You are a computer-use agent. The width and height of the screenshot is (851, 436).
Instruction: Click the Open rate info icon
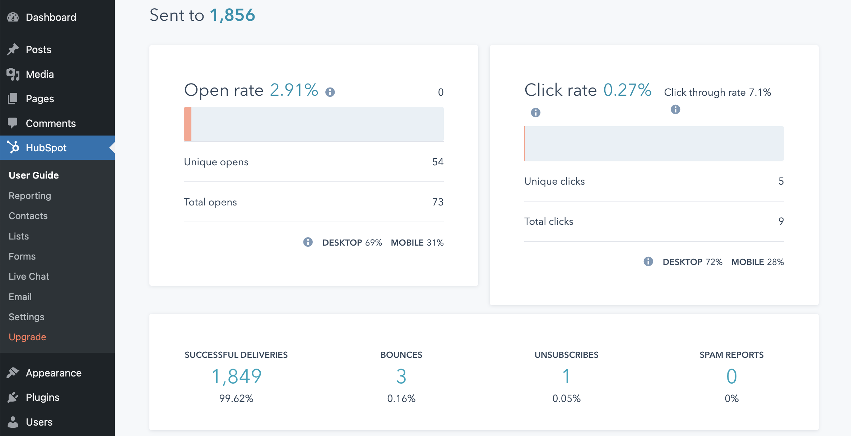(x=330, y=92)
